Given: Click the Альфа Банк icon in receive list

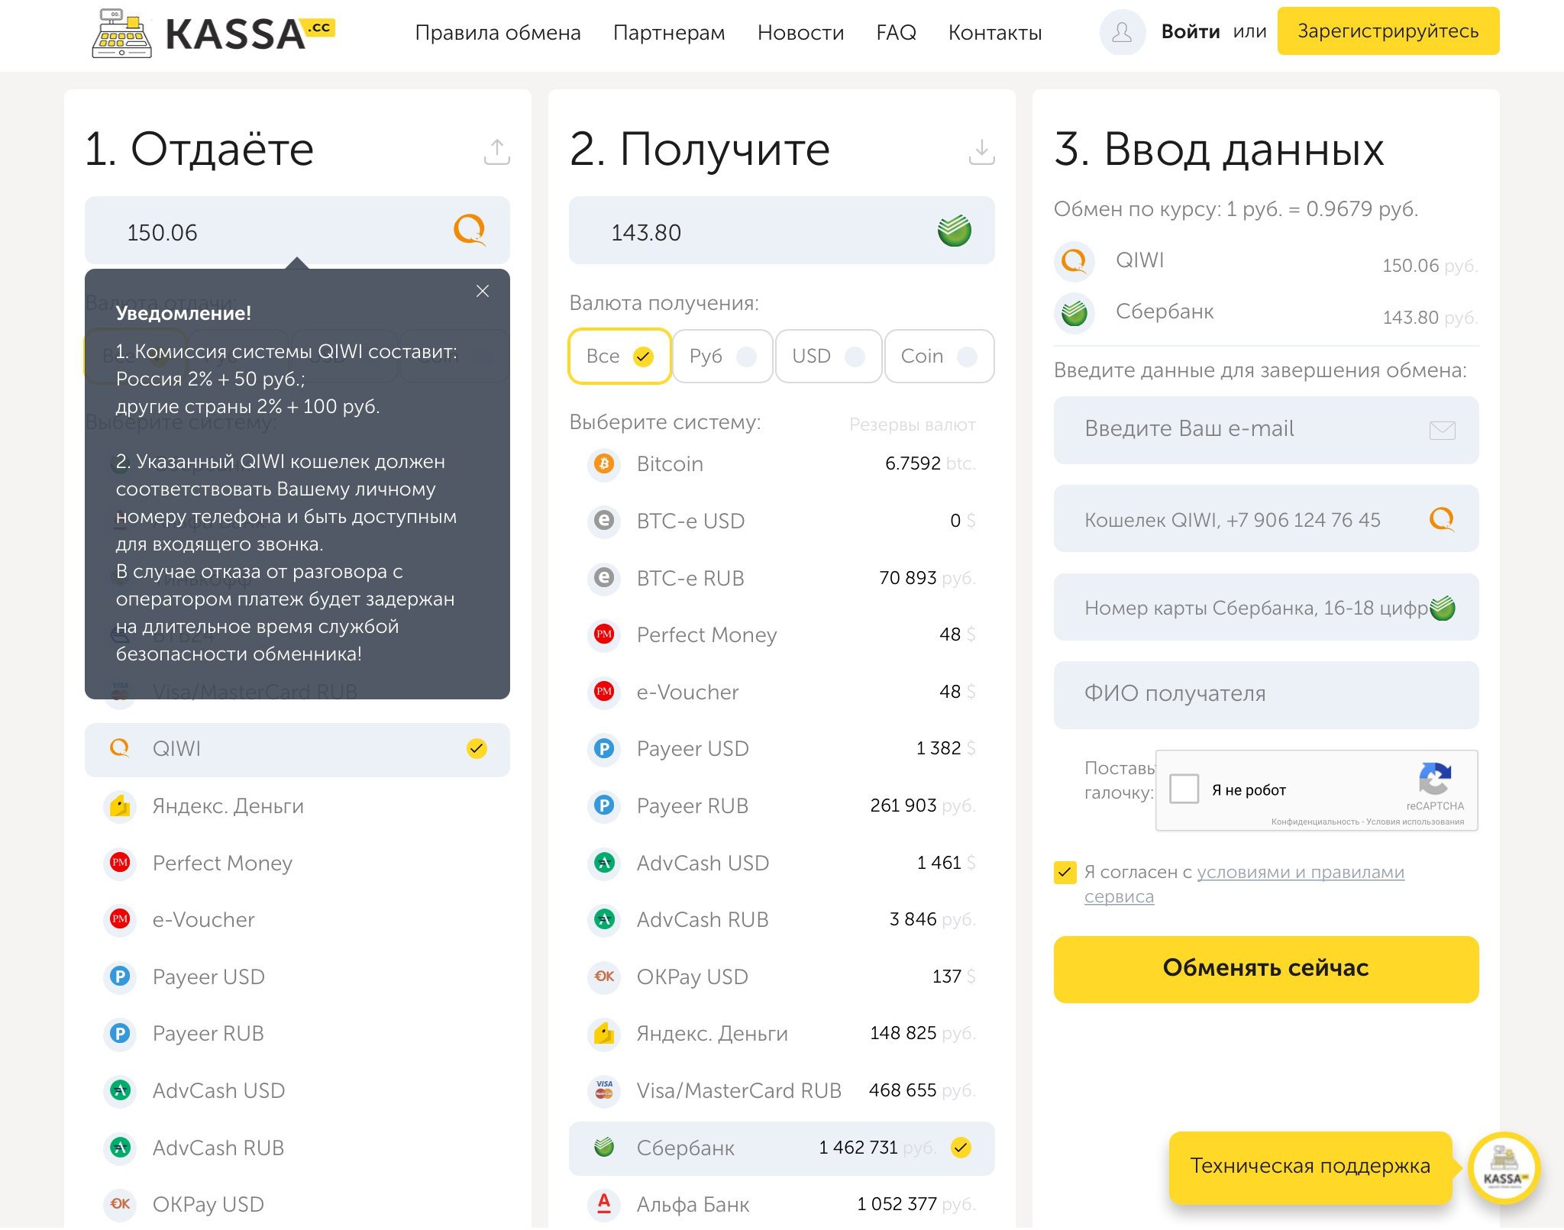Looking at the screenshot, I should tap(604, 1204).
